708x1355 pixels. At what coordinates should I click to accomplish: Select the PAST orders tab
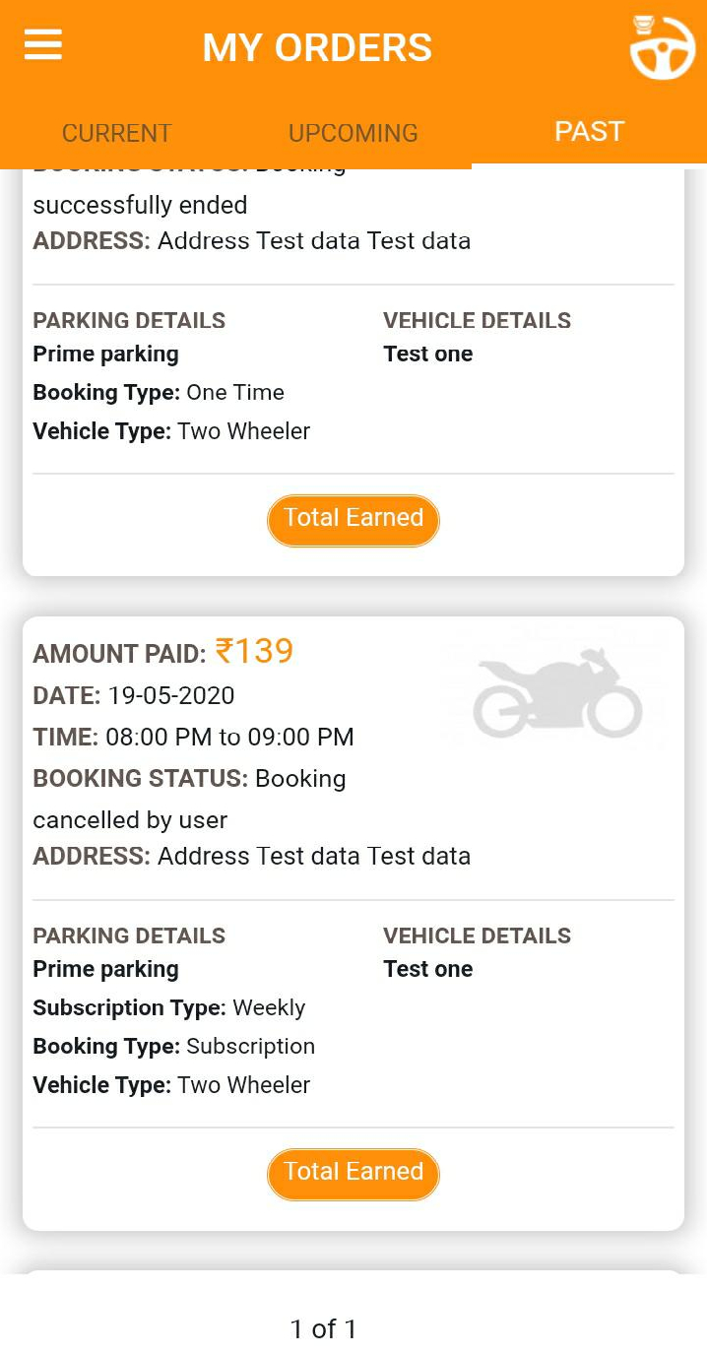click(x=589, y=131)
